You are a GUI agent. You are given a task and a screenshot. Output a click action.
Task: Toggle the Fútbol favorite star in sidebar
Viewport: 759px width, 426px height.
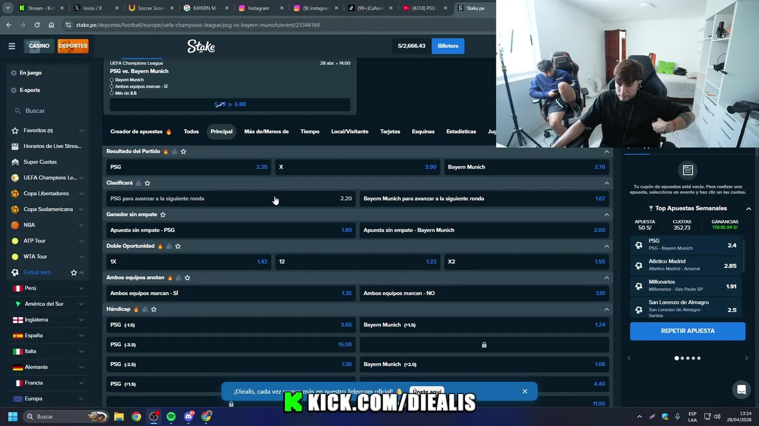coord(74,272)
